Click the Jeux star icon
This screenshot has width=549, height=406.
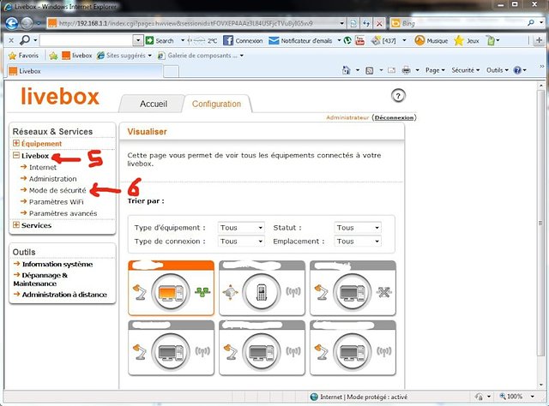click(x=461, y=40)
